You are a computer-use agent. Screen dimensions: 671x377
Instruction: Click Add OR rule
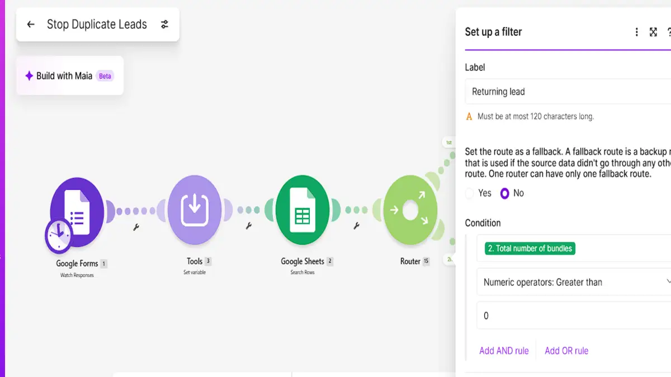point(566,351)
